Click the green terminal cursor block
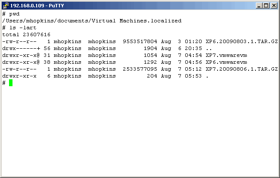The width and height of the screenshot is (280, 178). point(10,83)
